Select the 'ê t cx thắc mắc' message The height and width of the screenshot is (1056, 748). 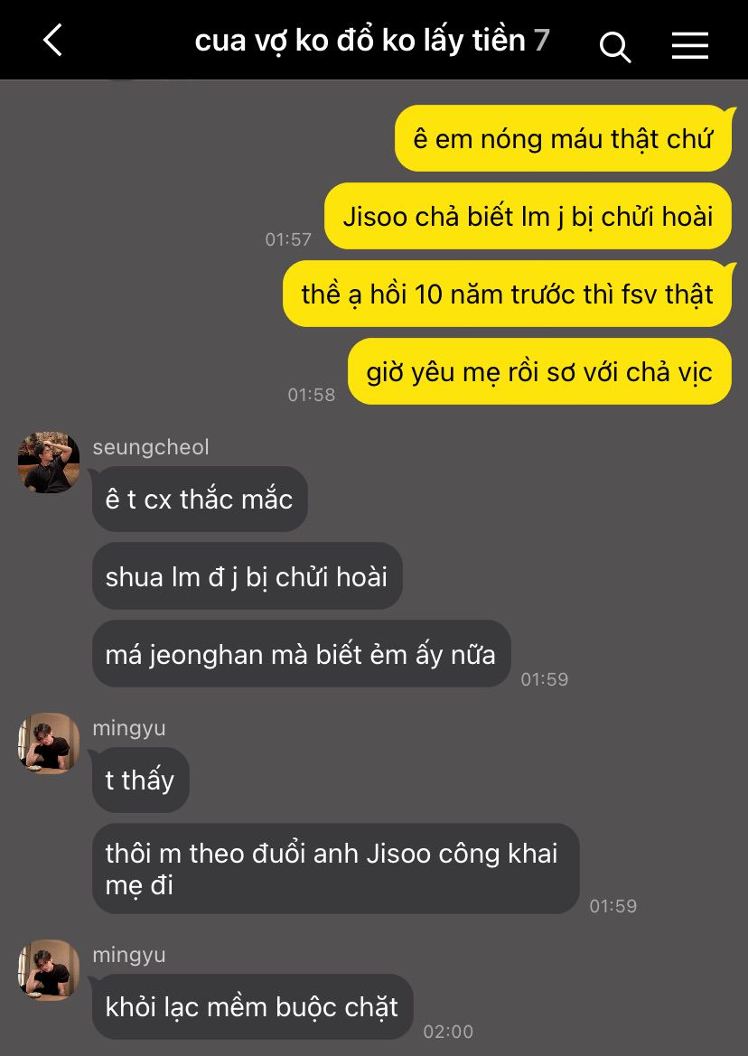200,499
